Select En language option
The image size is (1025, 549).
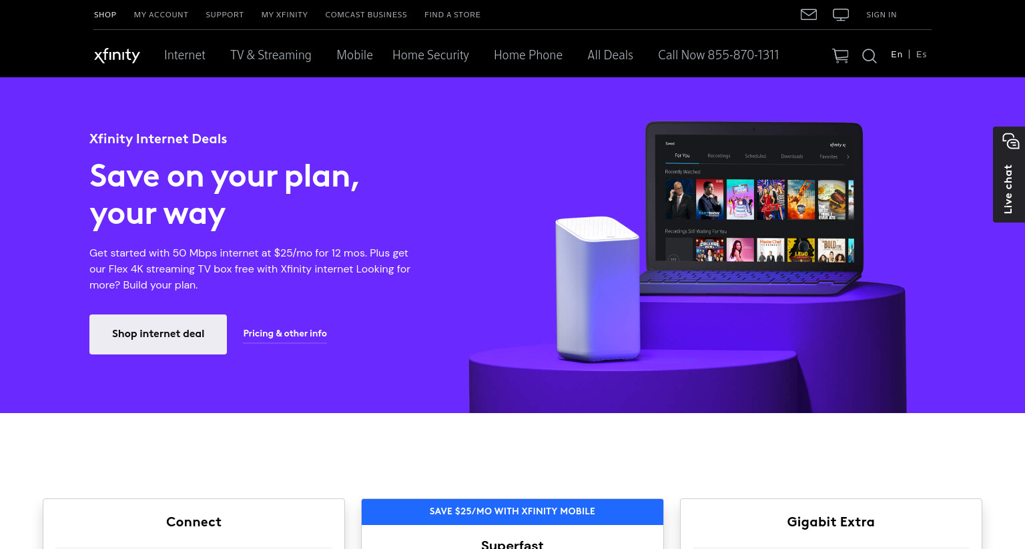coord(896,55)
